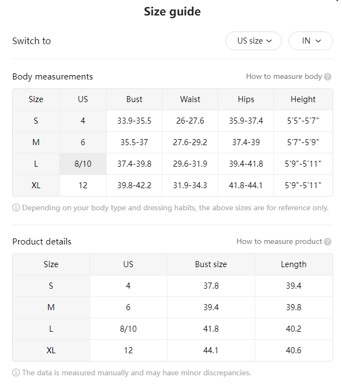Select the highlighted 8/10 US cell
Screen dimensions: 342x388
click(x=83, y=164)
